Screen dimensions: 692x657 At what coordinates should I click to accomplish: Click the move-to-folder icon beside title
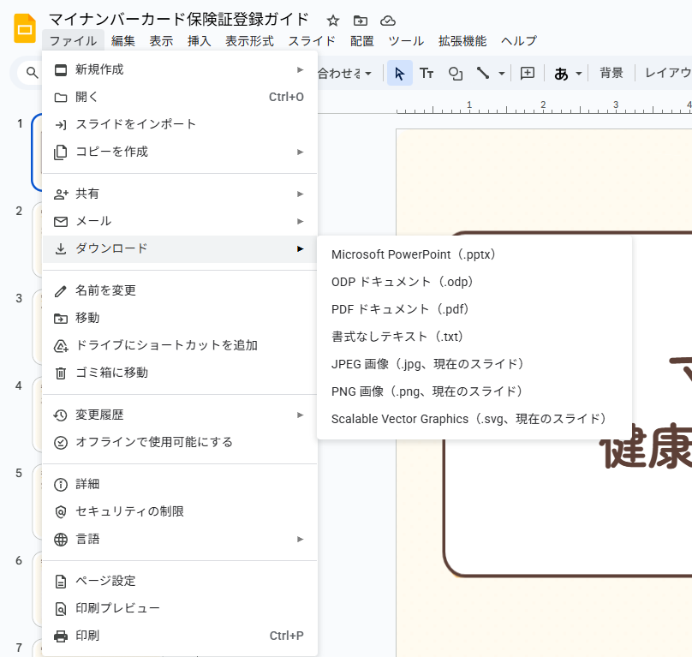(360, 21)
